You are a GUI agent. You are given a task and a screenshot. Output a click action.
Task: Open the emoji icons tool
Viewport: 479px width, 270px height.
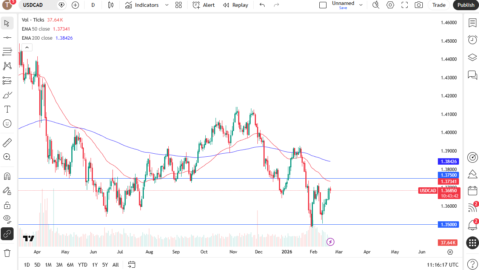tap(7, 123)
